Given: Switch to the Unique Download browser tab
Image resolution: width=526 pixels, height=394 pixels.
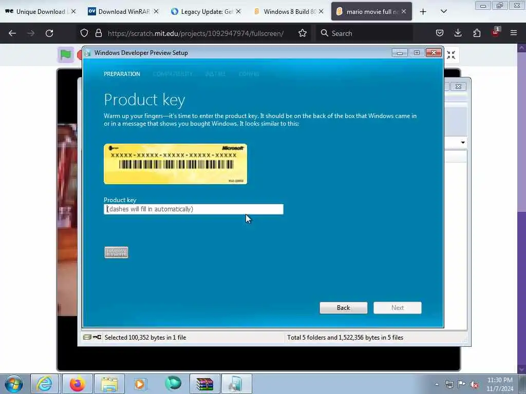Looking at the screenshot, I should (40, 11).
